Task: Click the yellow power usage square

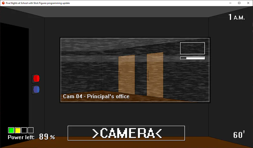Action: coord(18,130)
